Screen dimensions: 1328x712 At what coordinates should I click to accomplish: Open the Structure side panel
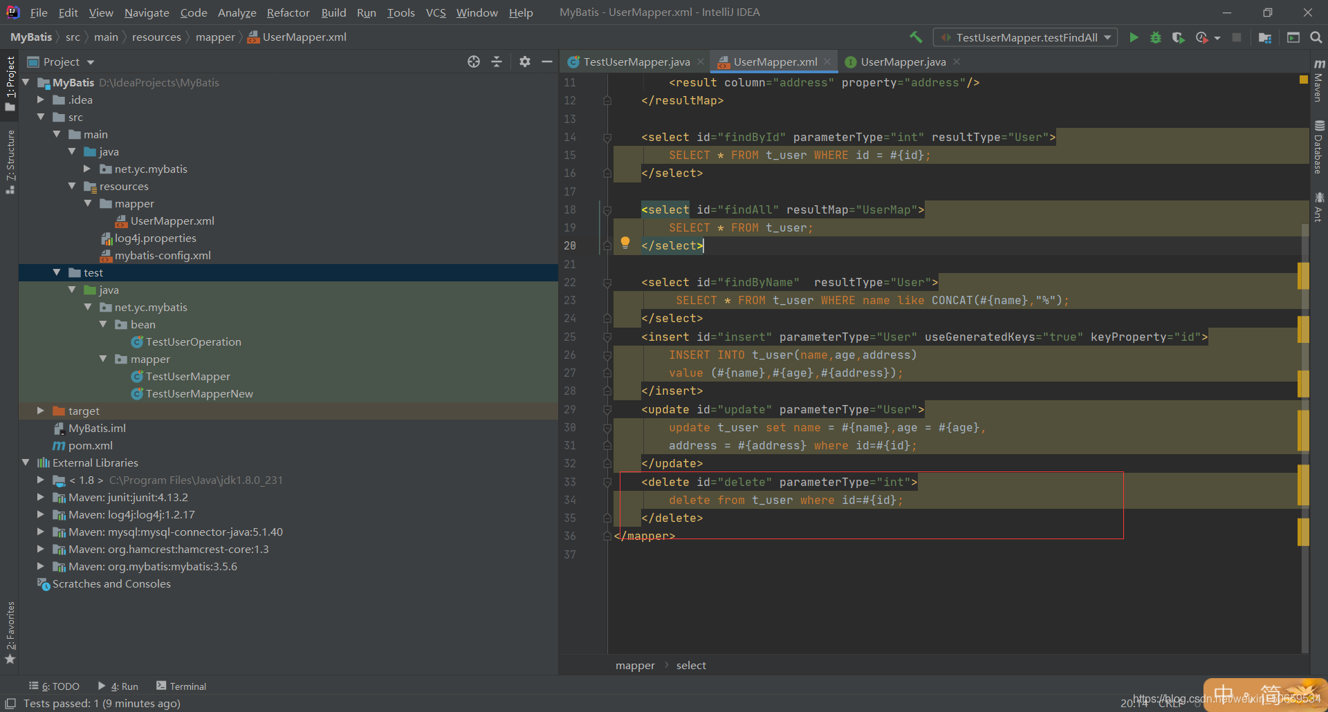(x=10, y=161)
